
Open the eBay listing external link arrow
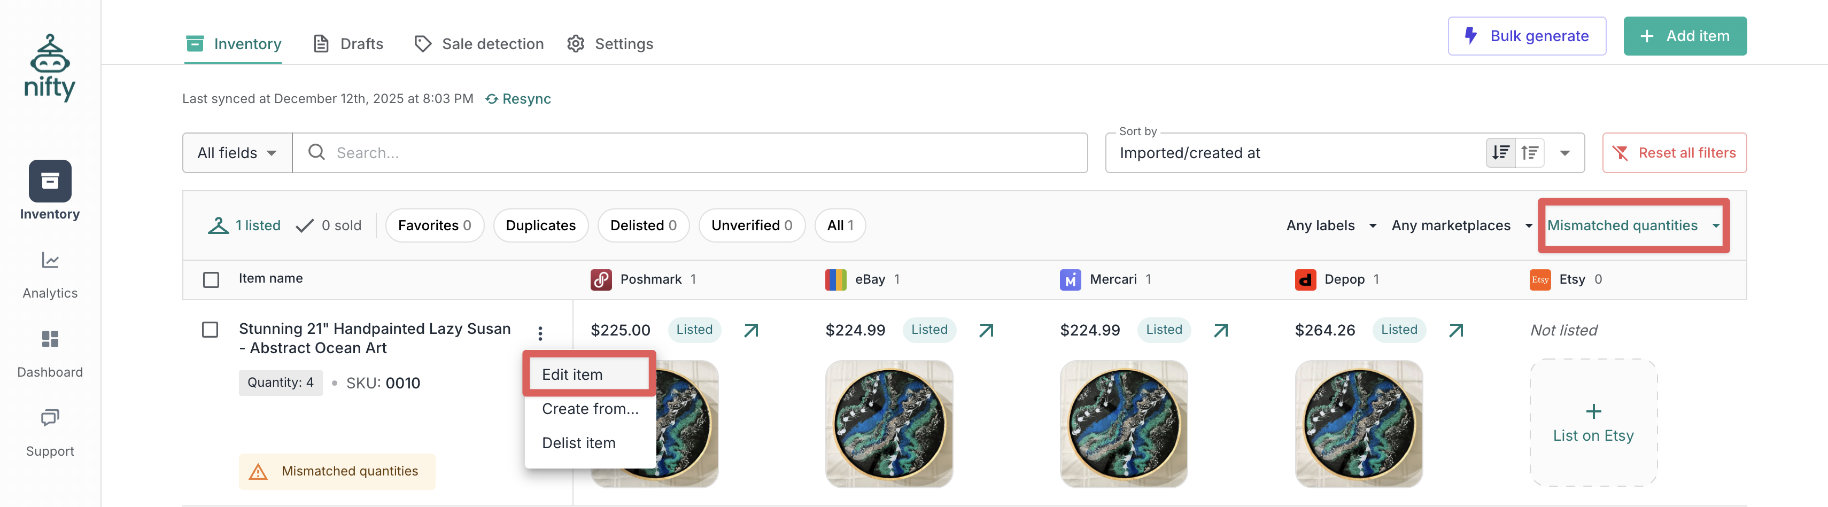pos(986,331)
